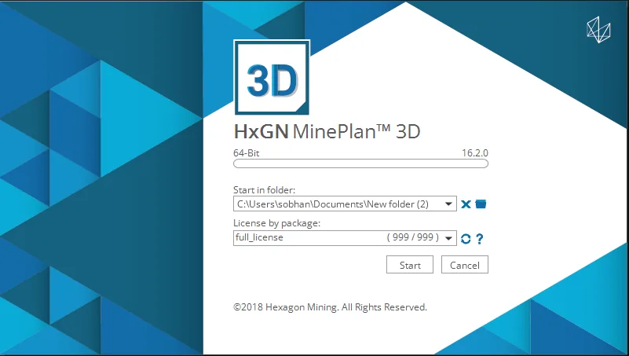The height and width of the screenshot is (356, 629).
Task: Expand the Start in folder dropdown arrow
Action: coord(448,204)
